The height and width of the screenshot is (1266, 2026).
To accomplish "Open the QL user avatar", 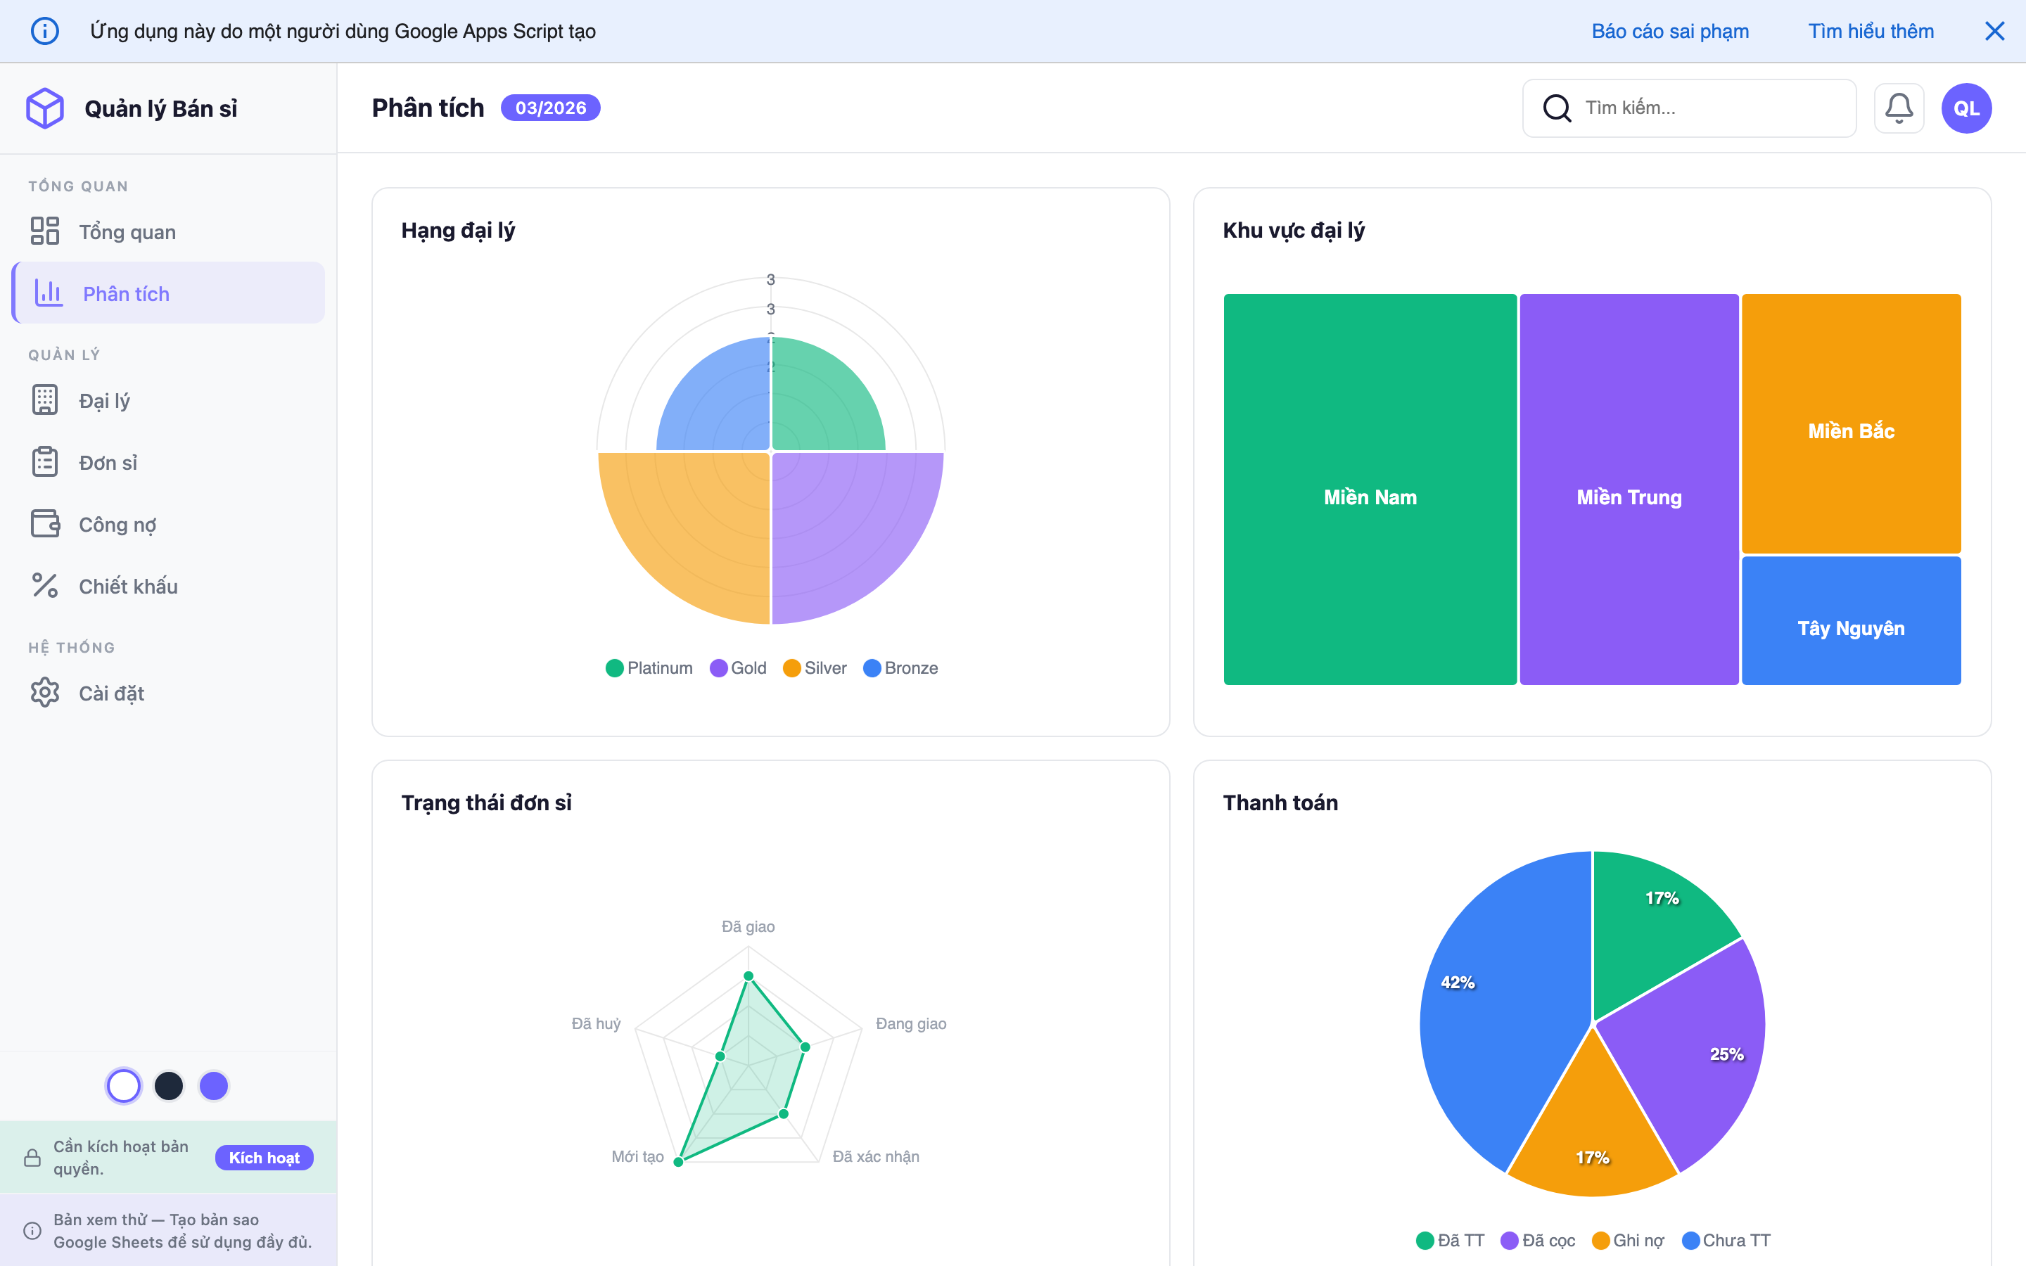I will [1966, 108].
